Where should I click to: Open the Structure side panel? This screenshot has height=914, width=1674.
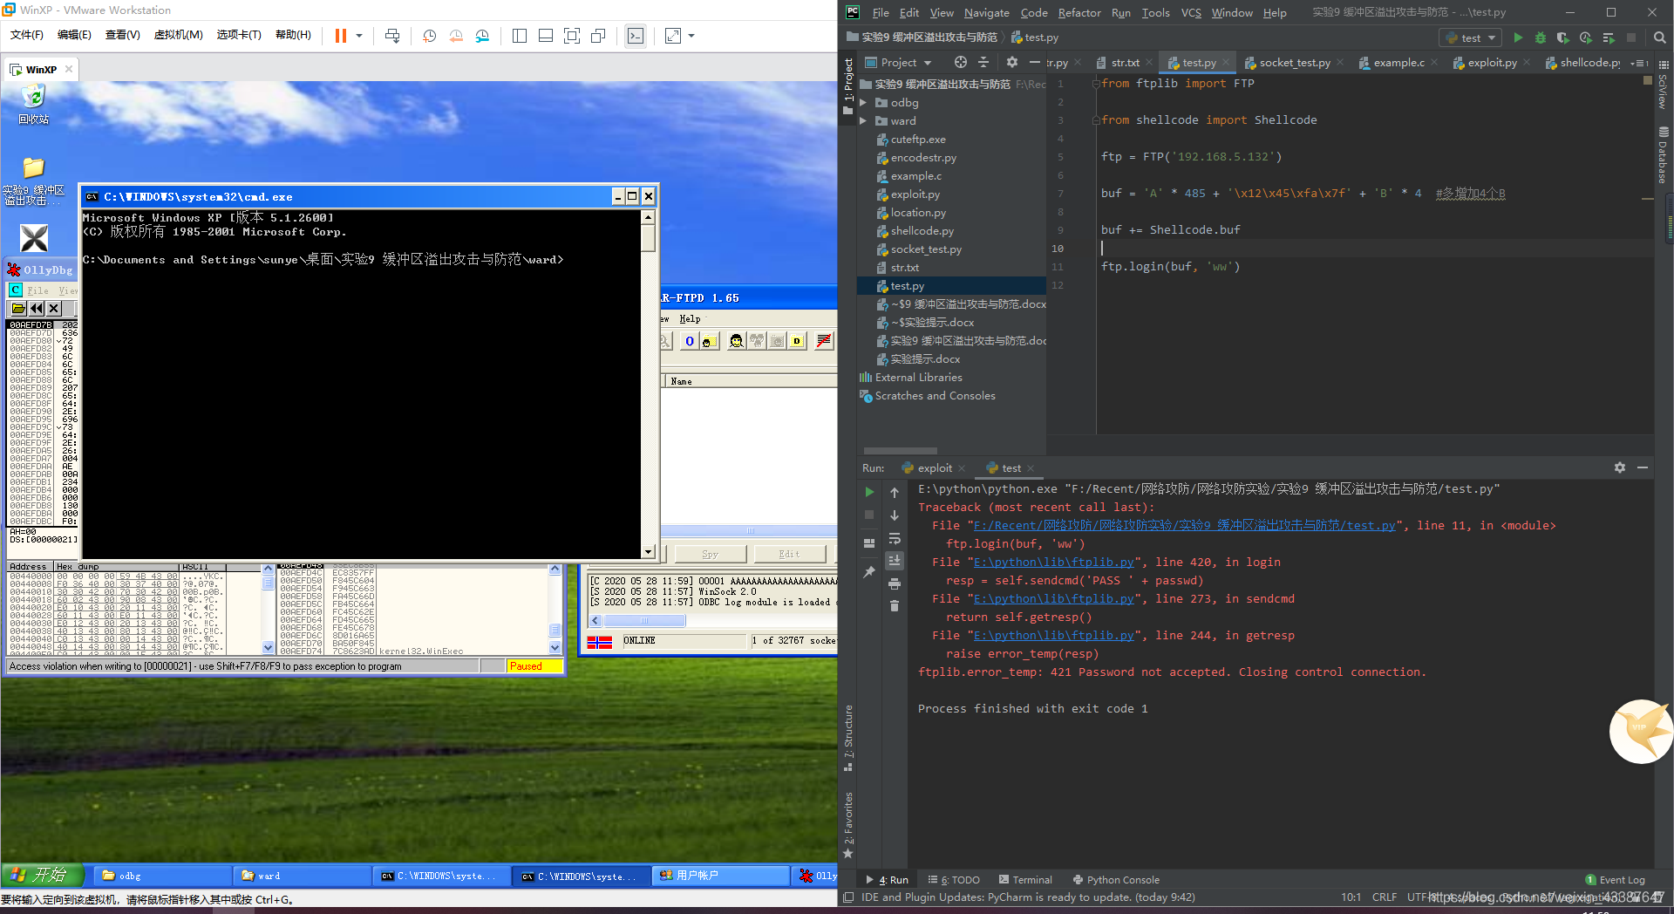848,738
